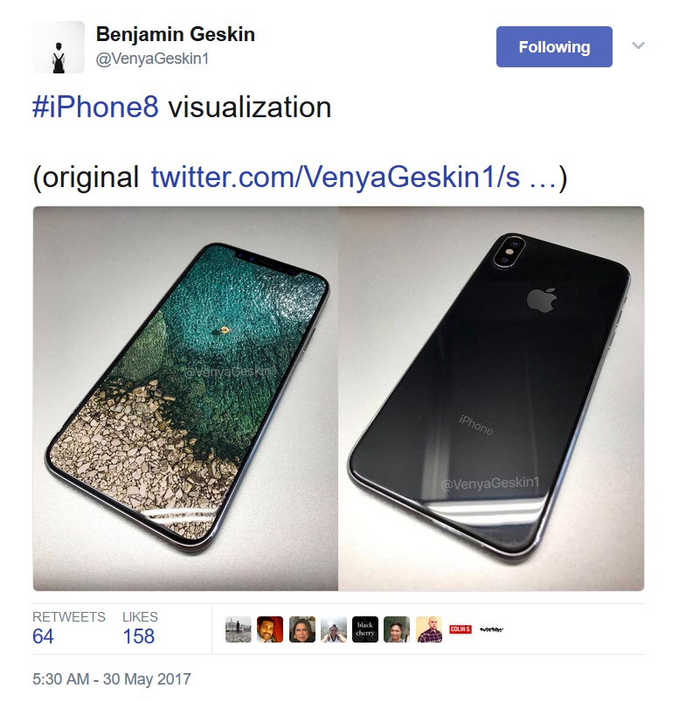Image resolution: width=679 pixels, height=702 pixels.
Task: Open the #iPhone8 hashtag link
Action: coord(95,108)
